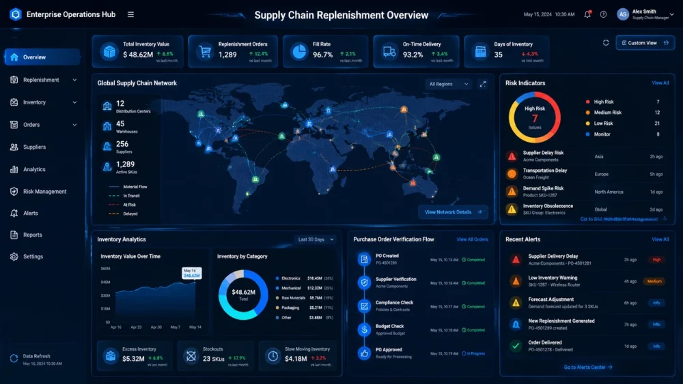Click the Budget Check dollar icon

click(x=364, y=329)
